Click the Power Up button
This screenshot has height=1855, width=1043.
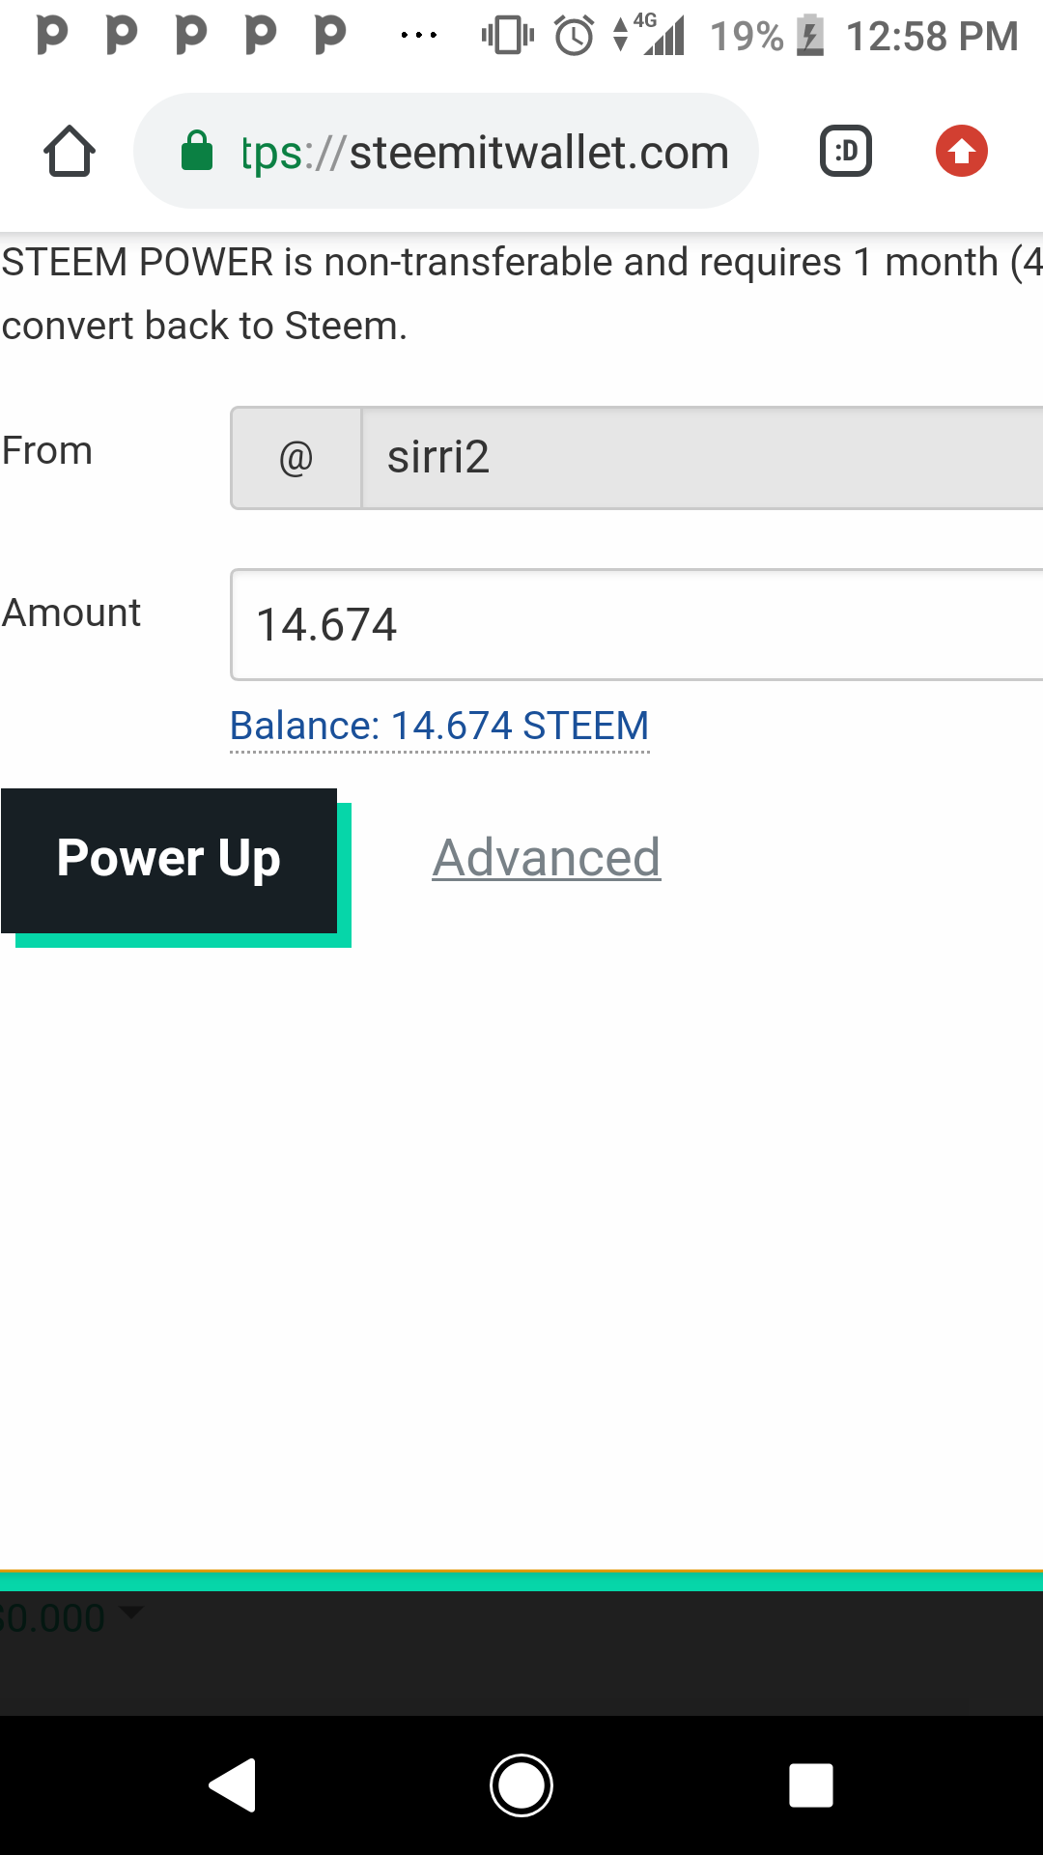[169, 860]
